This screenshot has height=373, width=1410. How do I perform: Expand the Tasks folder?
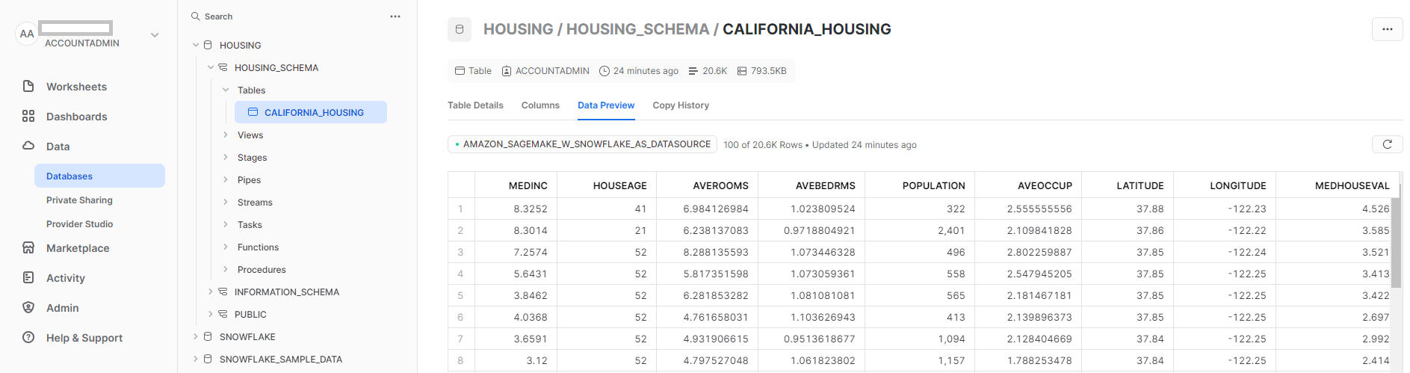point(226,224)
